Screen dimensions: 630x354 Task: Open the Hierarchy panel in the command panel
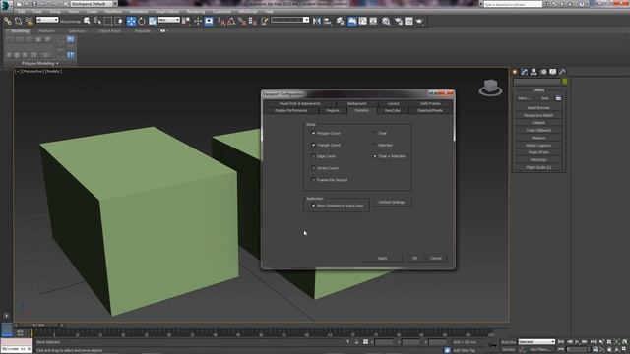tap(534, 72)
